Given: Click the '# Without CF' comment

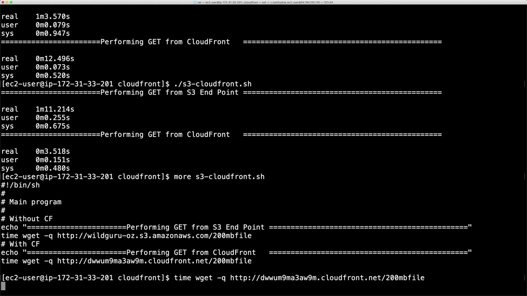Looking at the screenshot, I should (27, 219).
